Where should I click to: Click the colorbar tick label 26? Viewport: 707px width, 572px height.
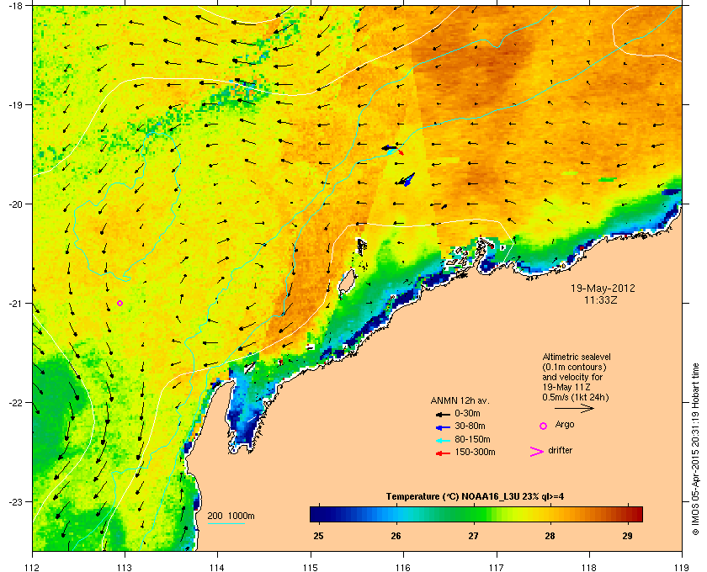396,536
